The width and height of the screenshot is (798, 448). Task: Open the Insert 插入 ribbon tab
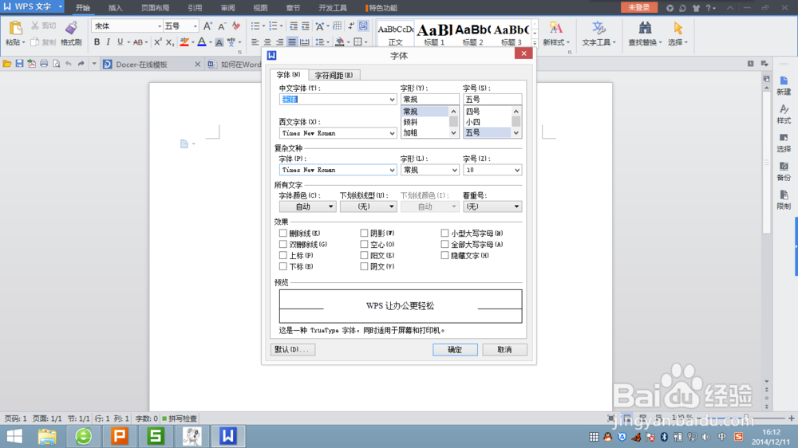pos(116,8)
